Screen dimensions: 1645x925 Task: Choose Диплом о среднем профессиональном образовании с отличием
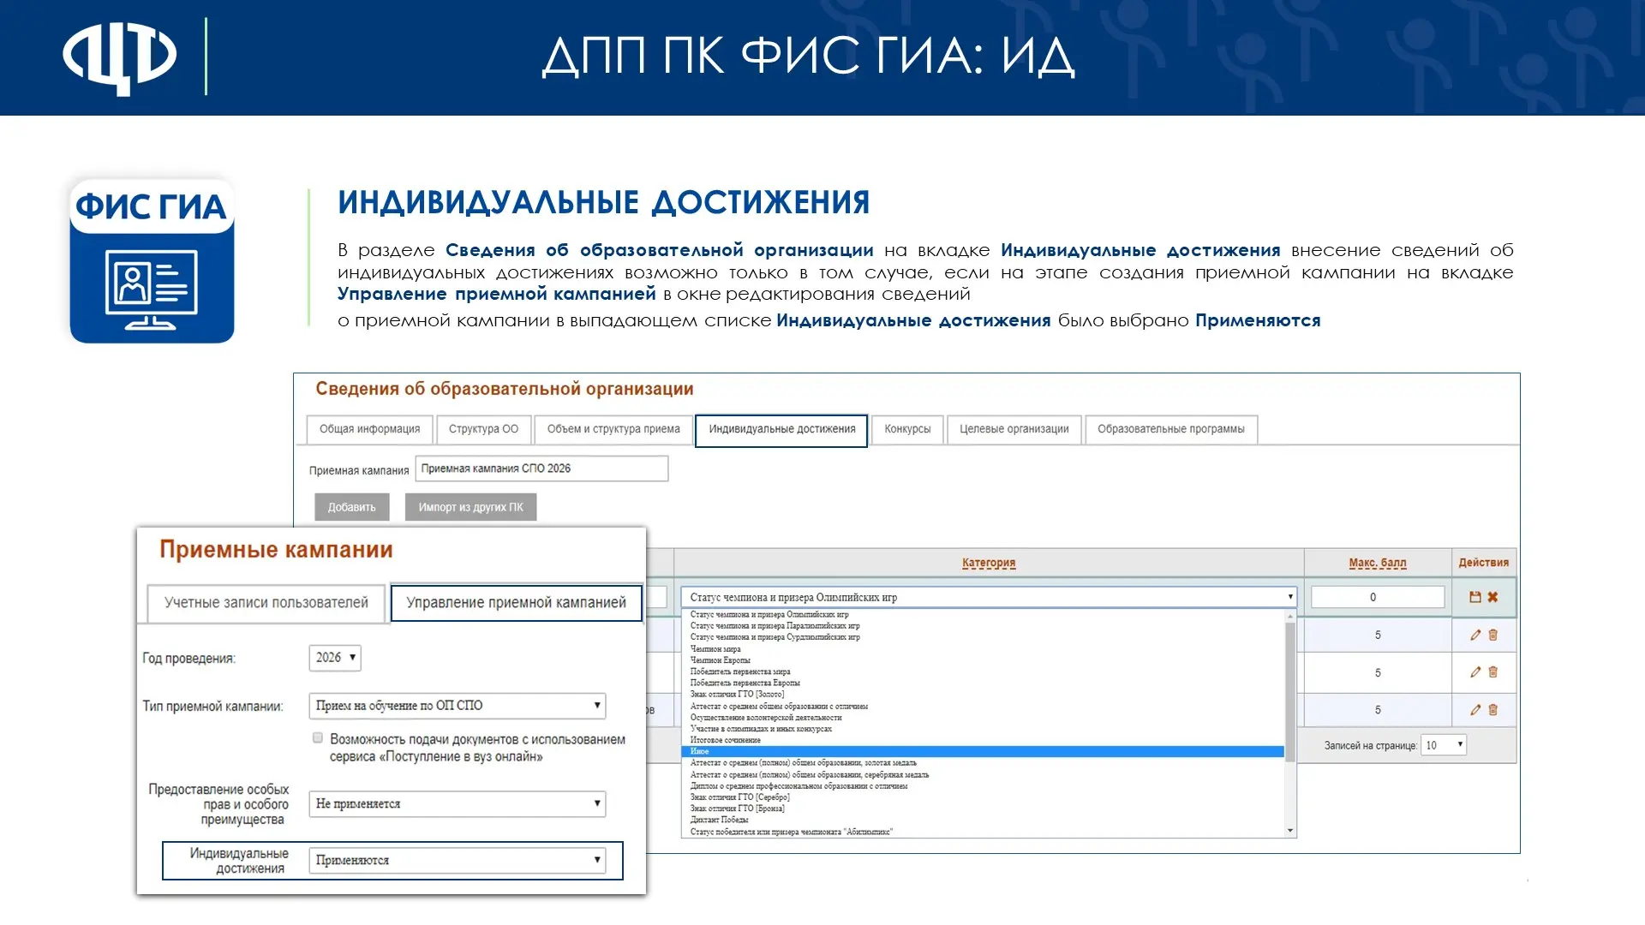pos(799,785)
